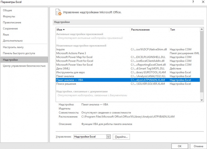Close the Параметры Excel dialog
Screen dimensions: 207x149
[203, 2]
